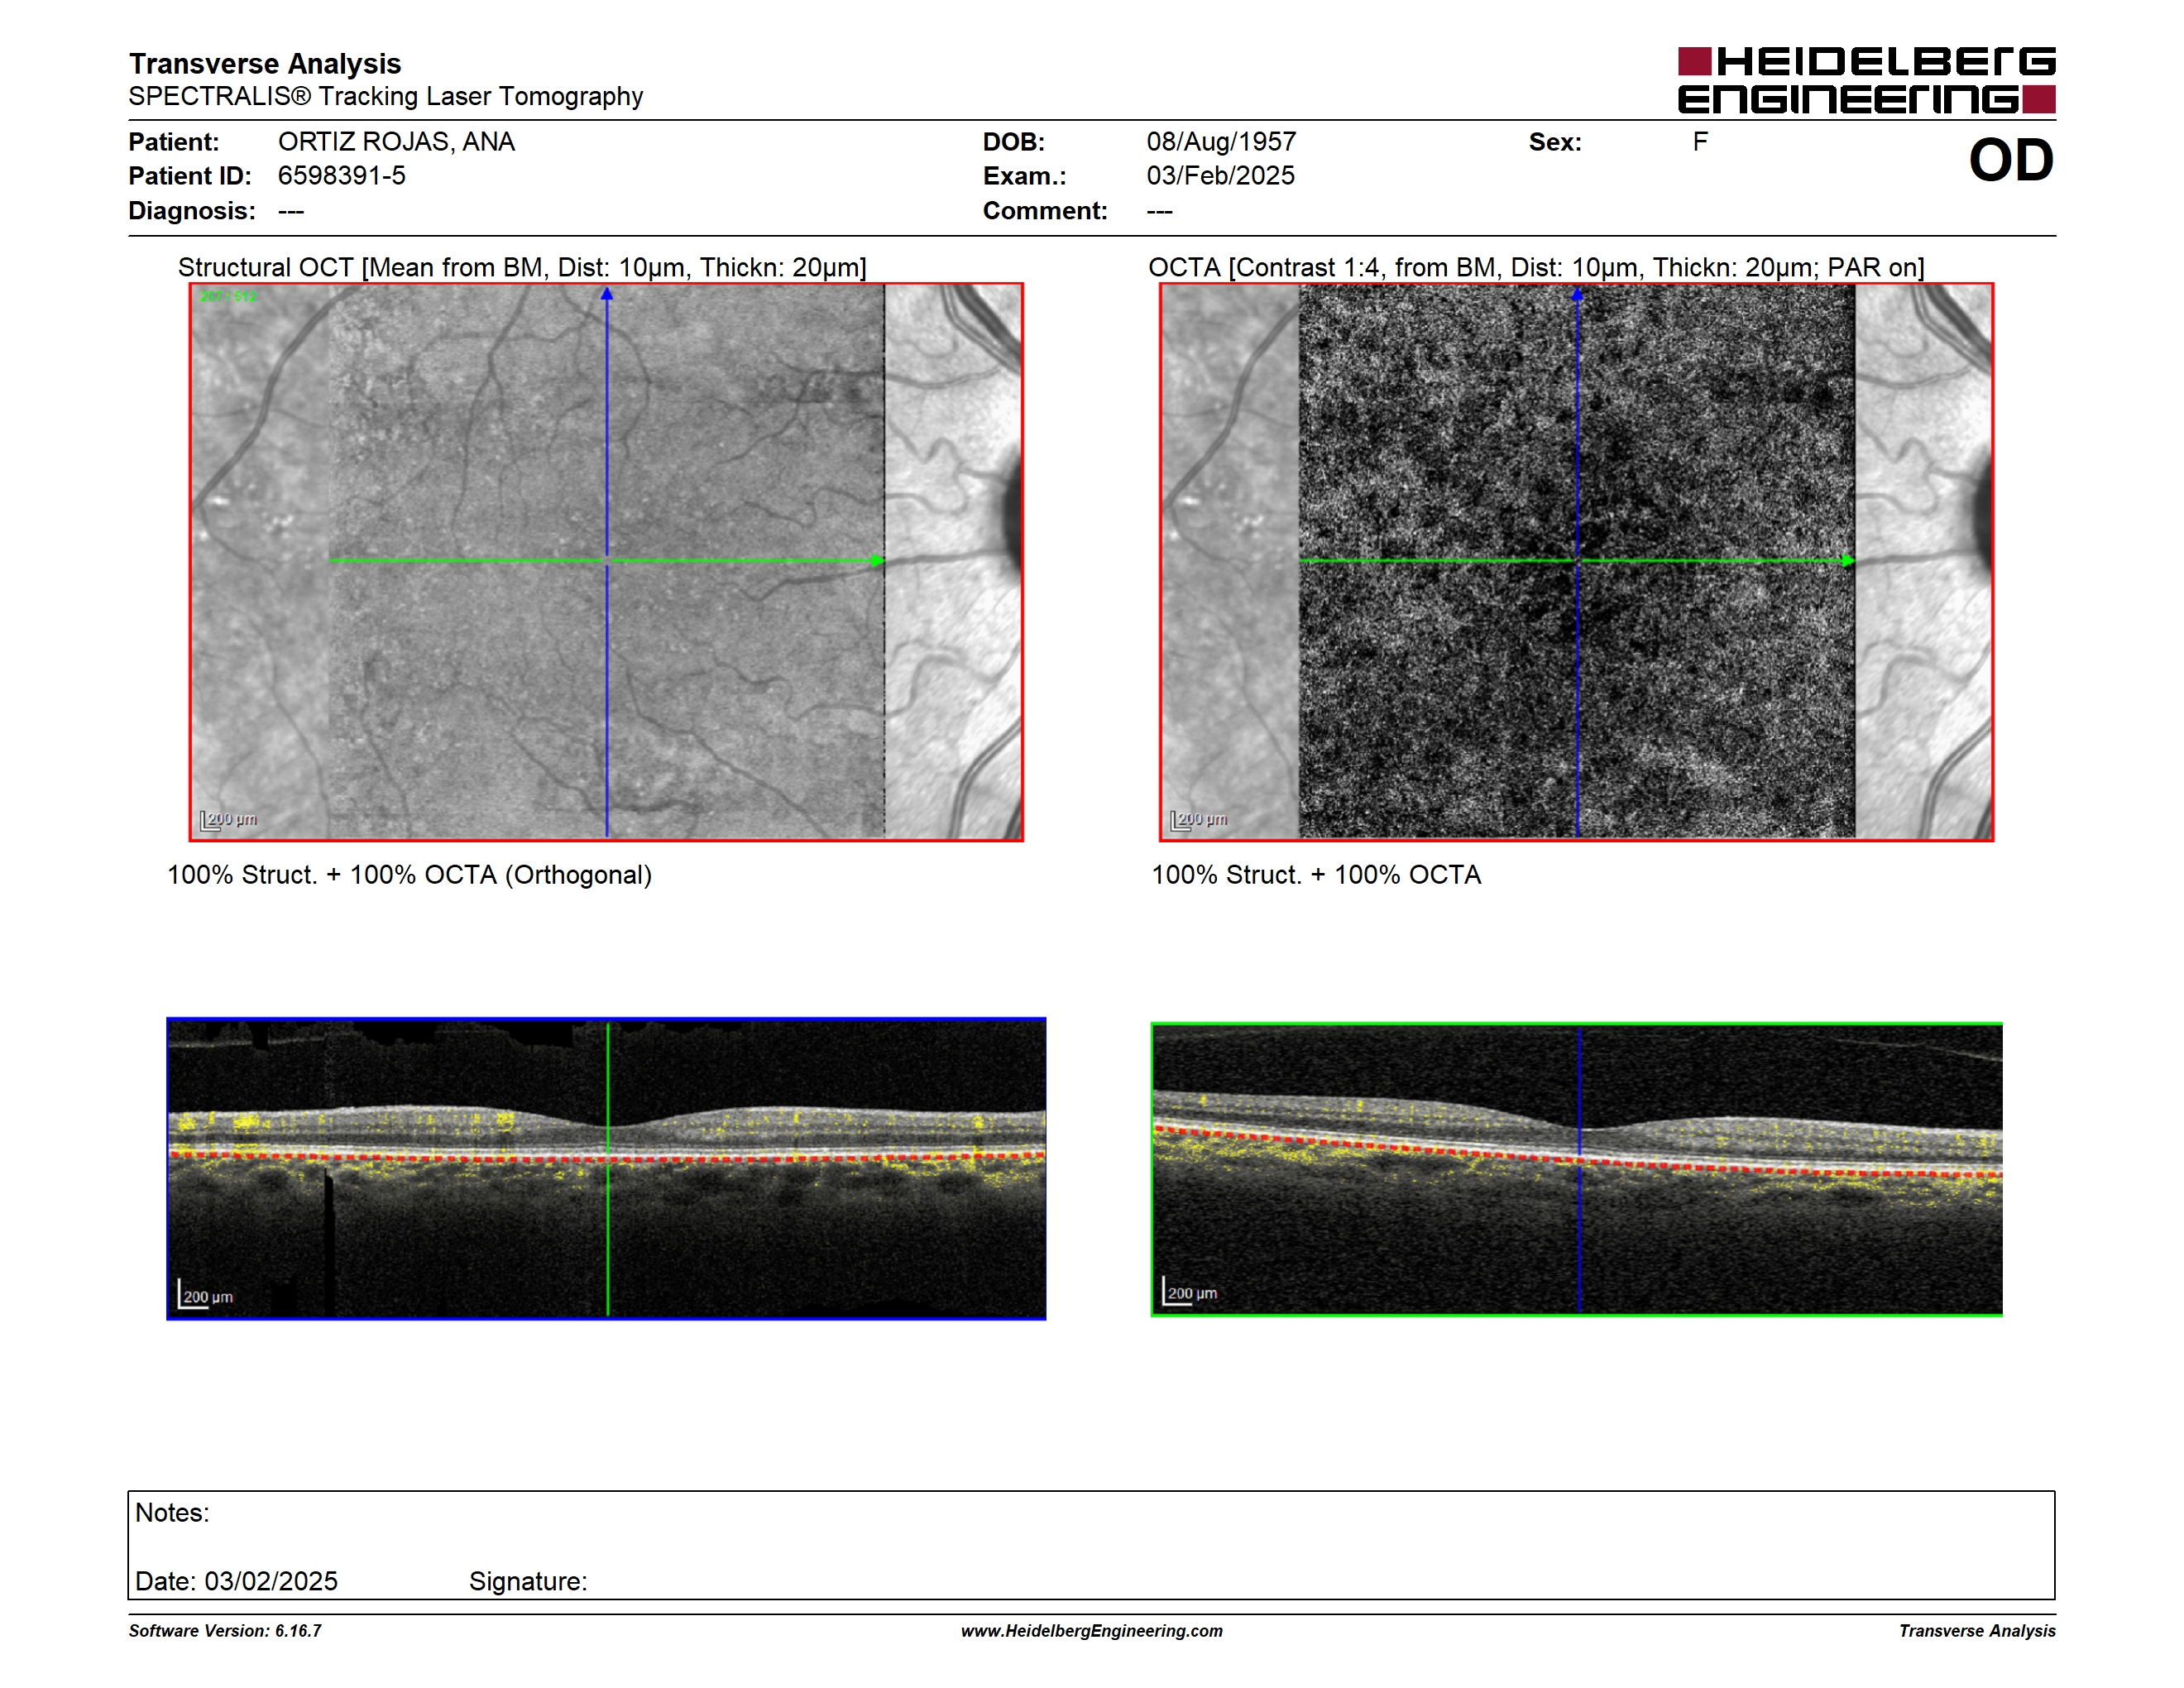
Task: Click the Software Version 6.16.7 footer
Action: tap(225, 1631)
